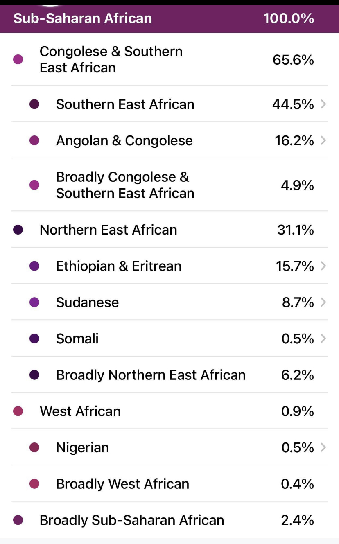
Task: Open Somali details chevron
Action: [323, 339]
